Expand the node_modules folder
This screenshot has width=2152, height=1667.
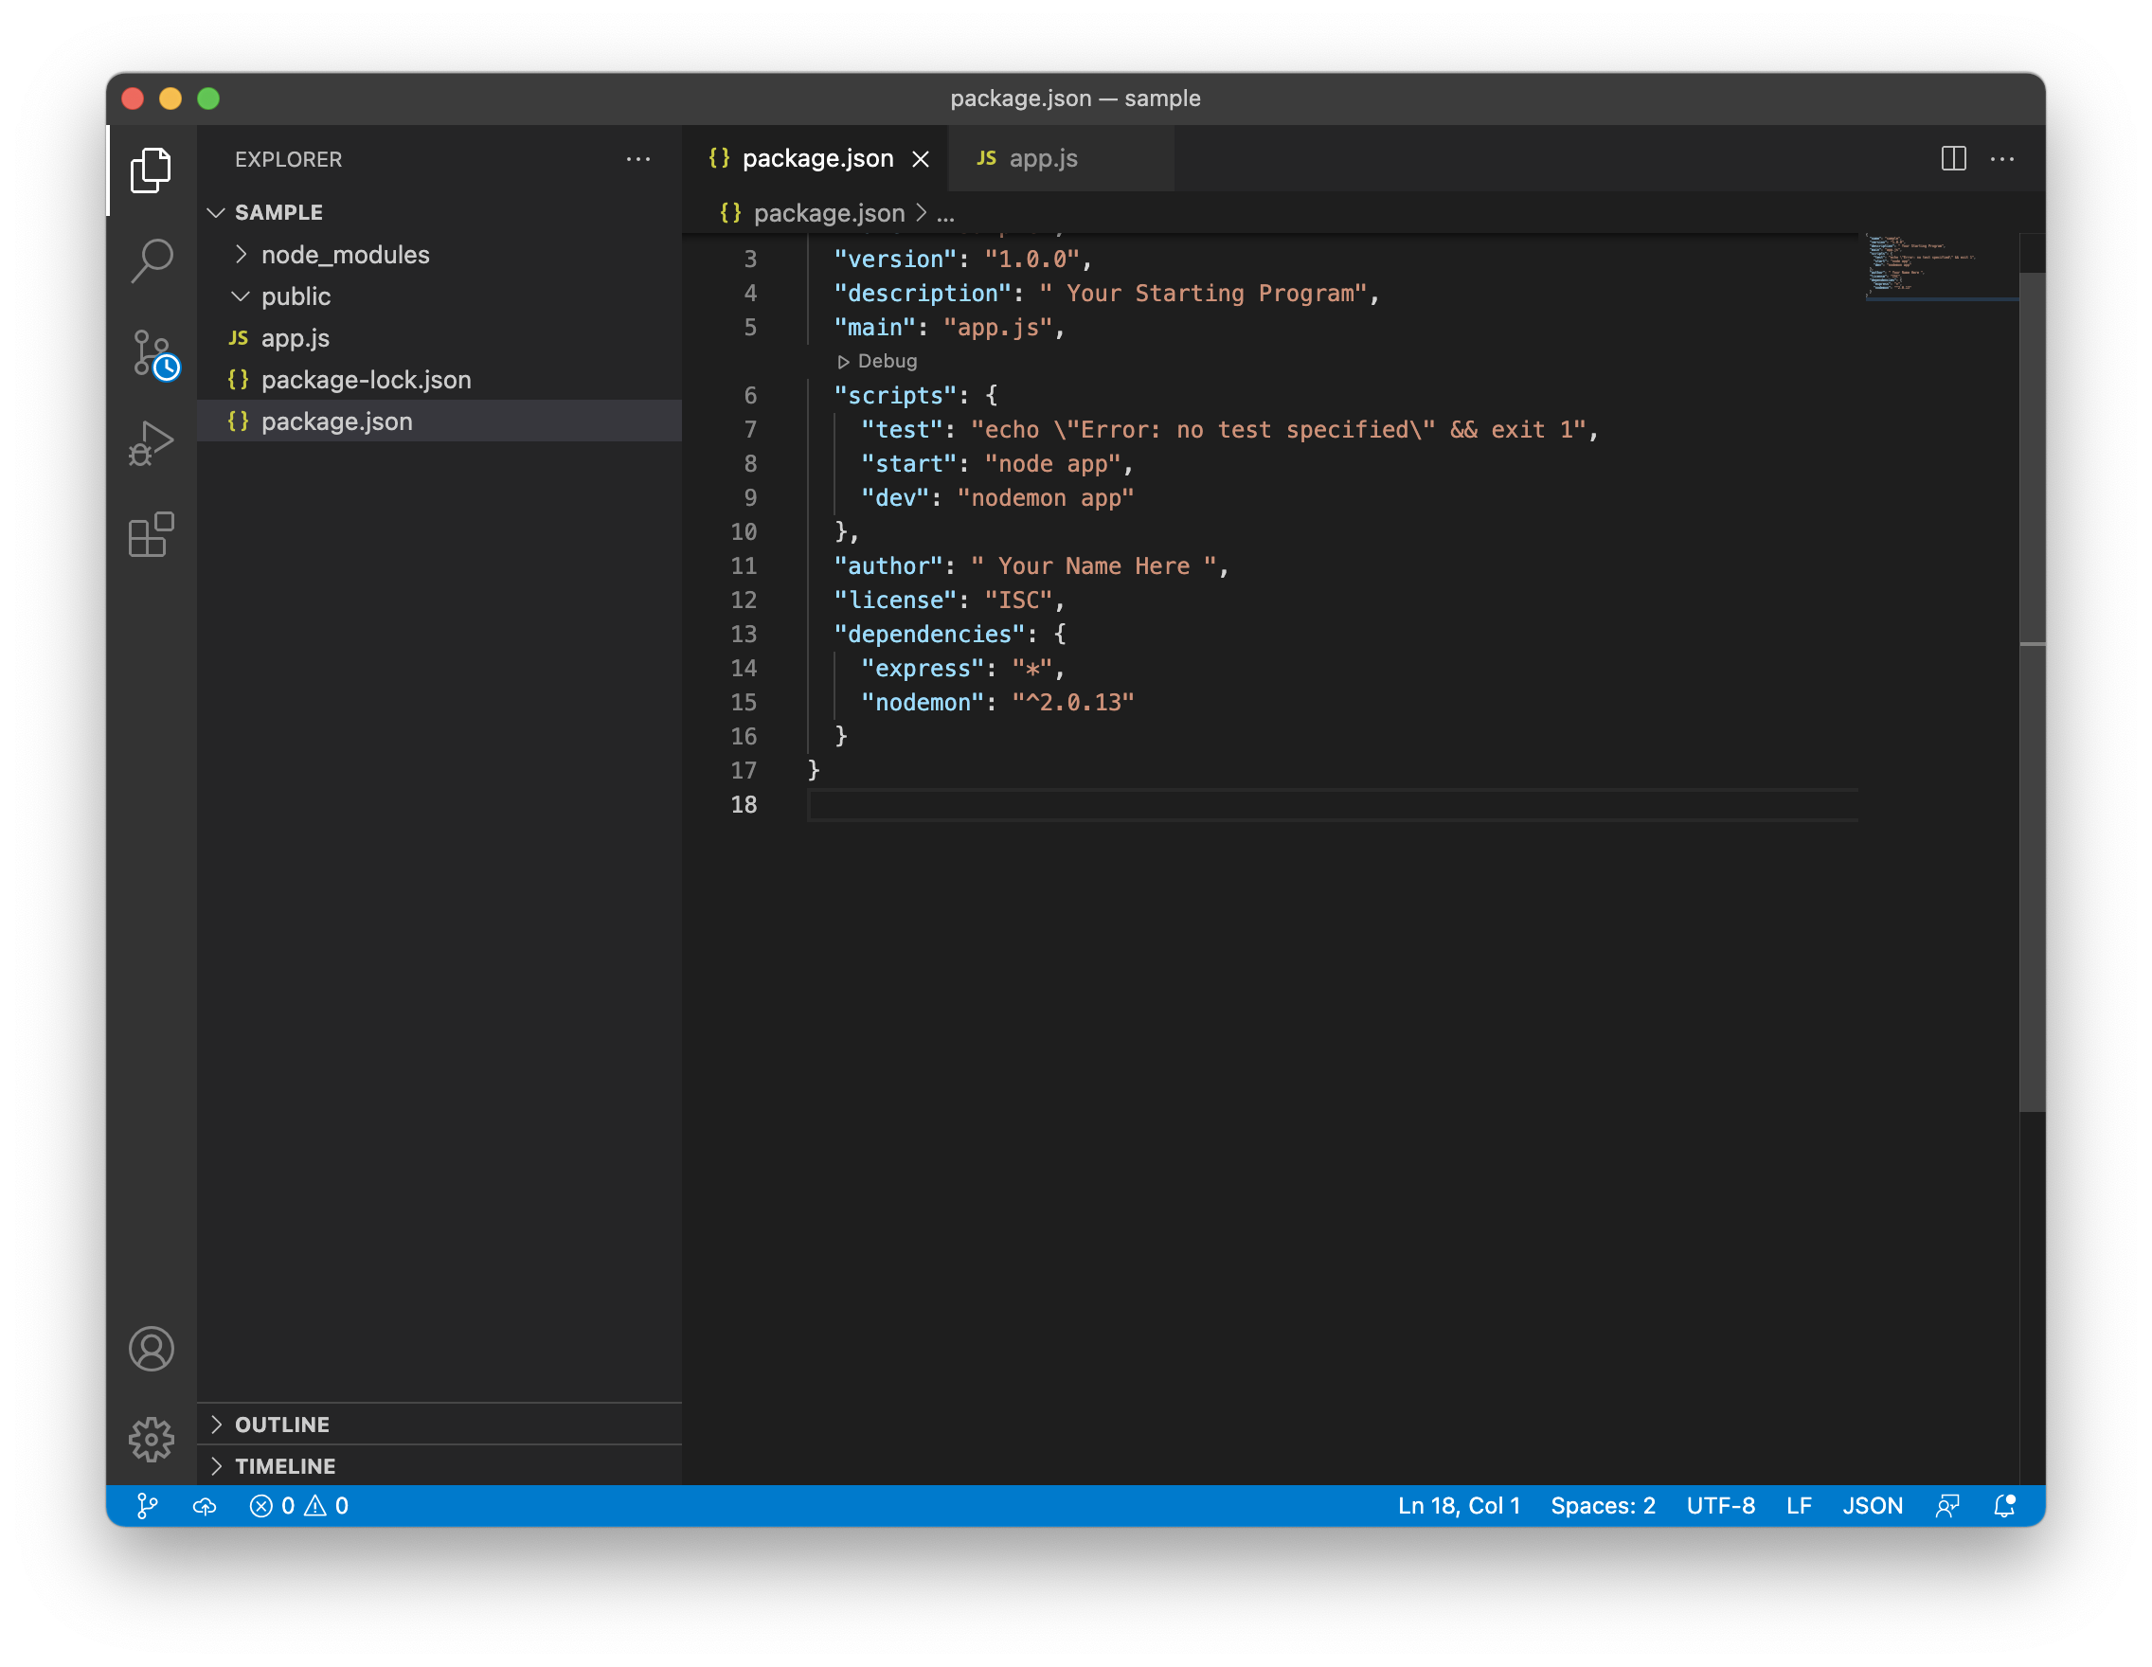point(344,255)
